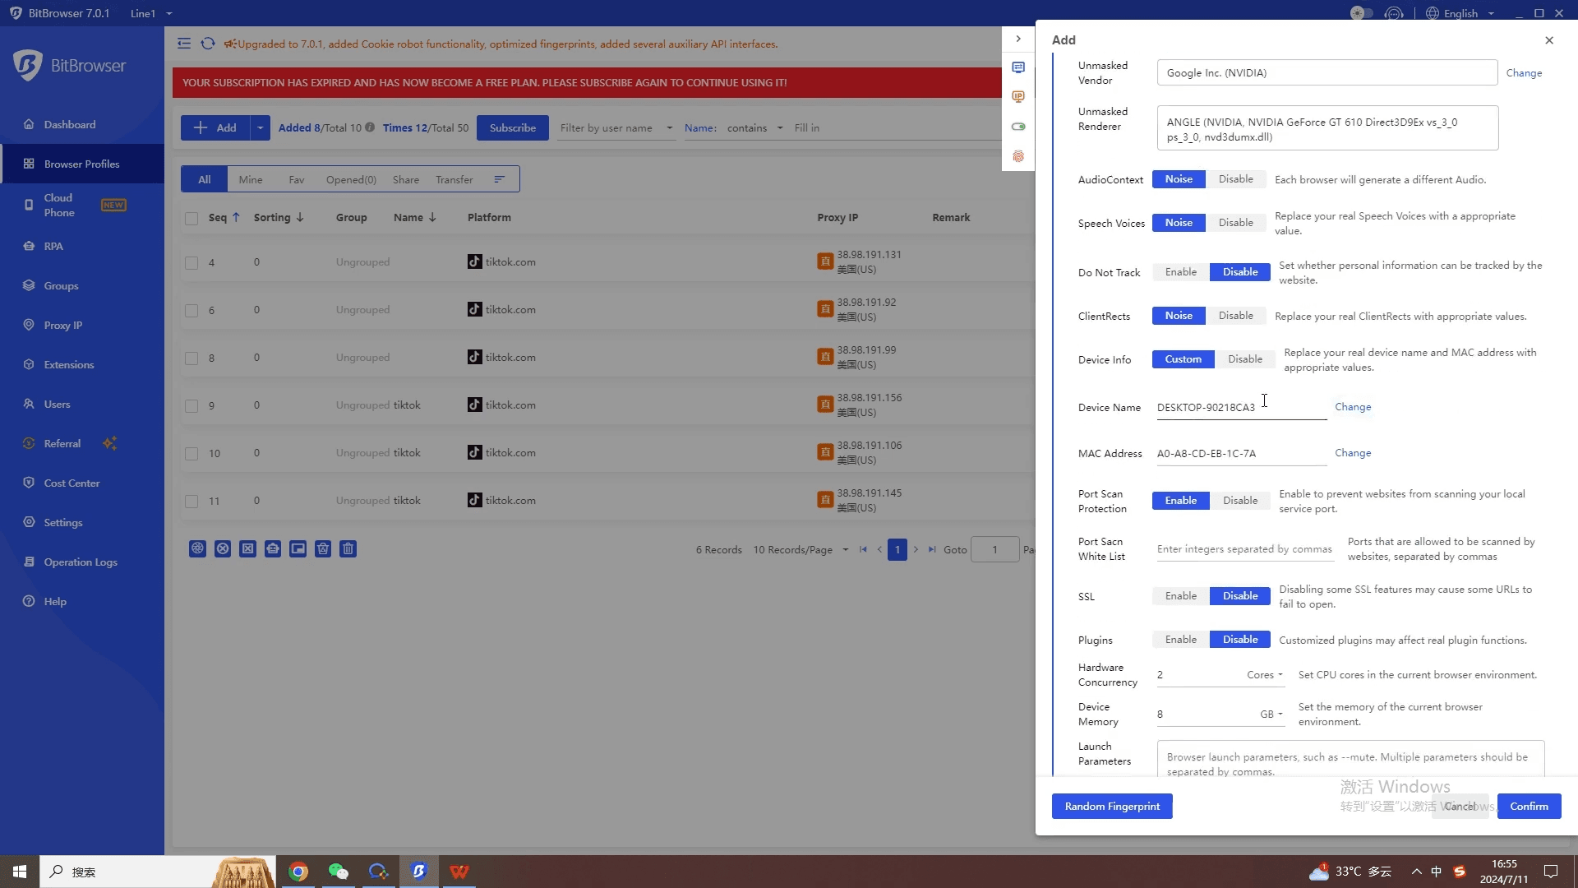Click the robot icon in bottom toolbar
This screenshot has width=1578, height=888.
(x=273, y=549)
